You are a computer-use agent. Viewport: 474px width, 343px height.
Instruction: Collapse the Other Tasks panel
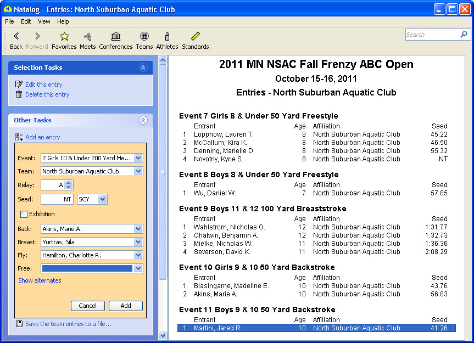pyautogui.click(x=143, y=120)
